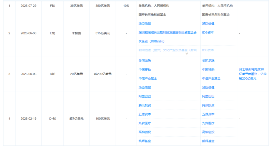Open 凯辉基金 in the first investor column
Viewport: 270px width, 146px height.
[145, 141]
